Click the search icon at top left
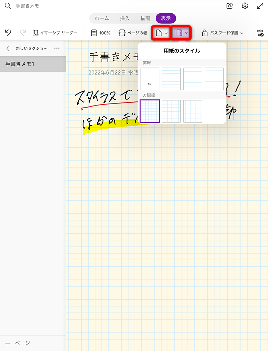Screen dimensions: 268x351 pos(7,5)
